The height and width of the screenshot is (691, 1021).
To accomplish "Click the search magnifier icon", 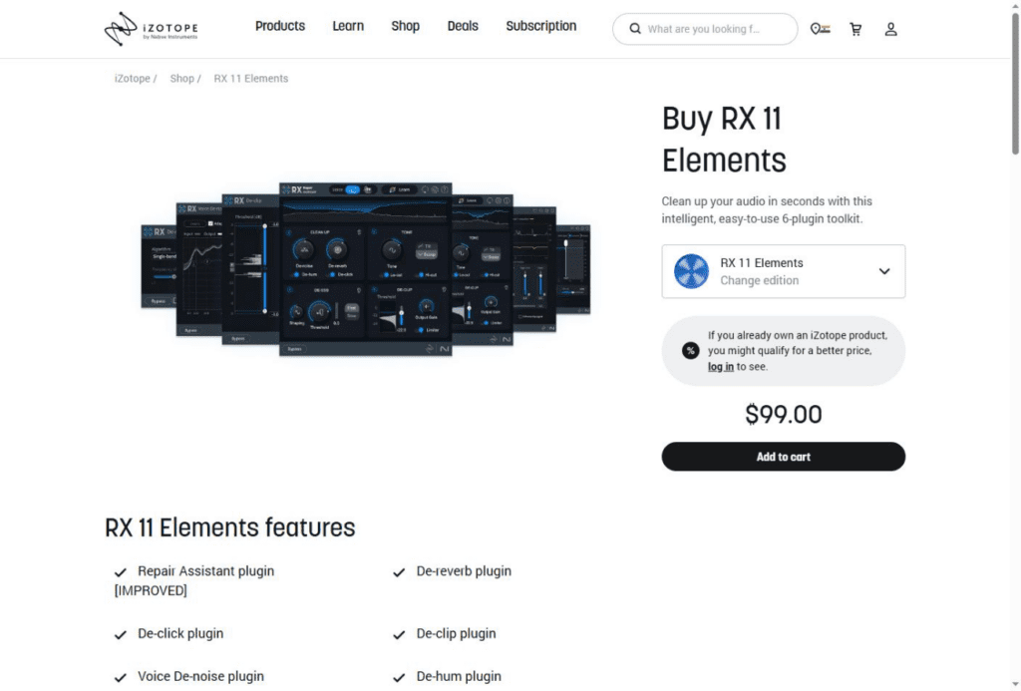I will [635, 29].
